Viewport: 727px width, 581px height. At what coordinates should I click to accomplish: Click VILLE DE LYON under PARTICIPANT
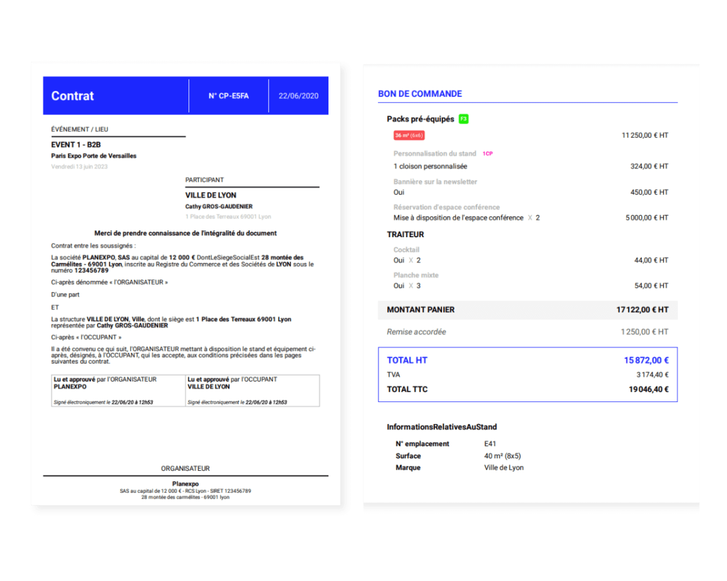pos(211,195)
